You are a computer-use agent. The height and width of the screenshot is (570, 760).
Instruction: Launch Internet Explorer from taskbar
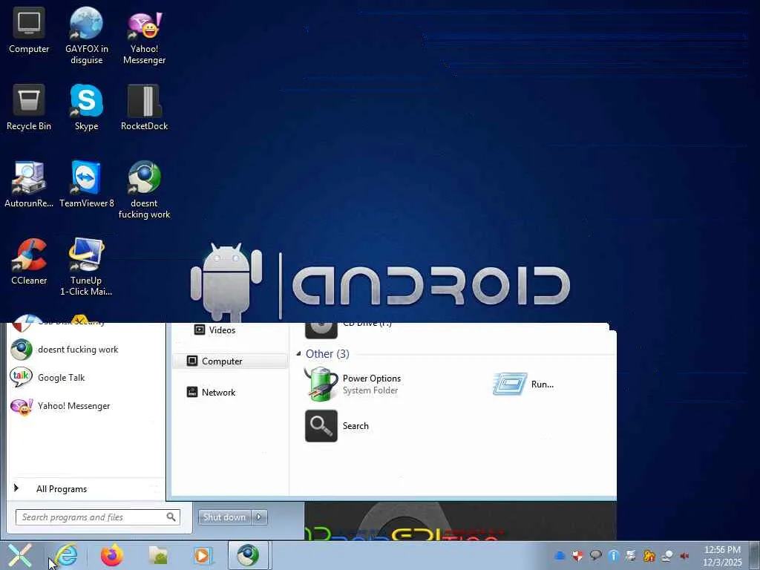[66, 555]
